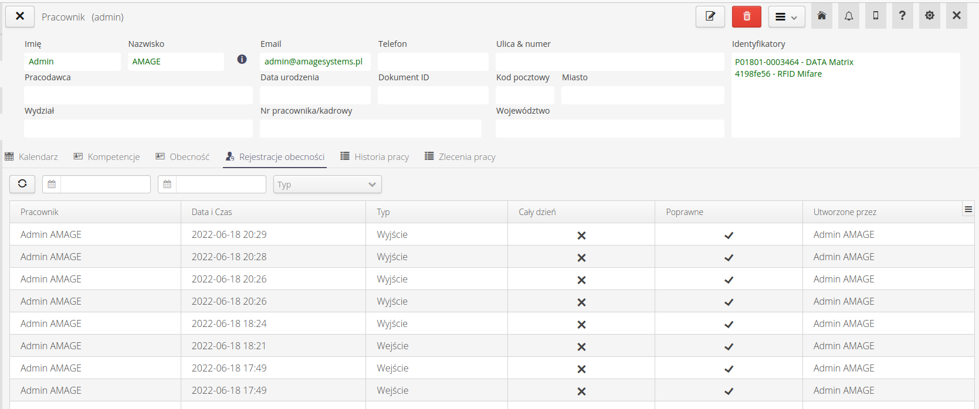Select the Kompetencje tab
The width and height of the screenshot is (979, 409).
click(107, 157)
